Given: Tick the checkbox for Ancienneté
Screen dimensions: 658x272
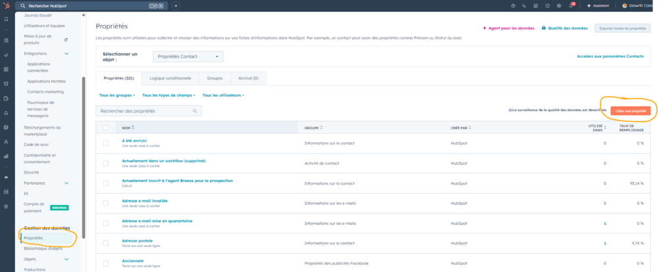Looking at the screenshot, I should click(106, 263).
